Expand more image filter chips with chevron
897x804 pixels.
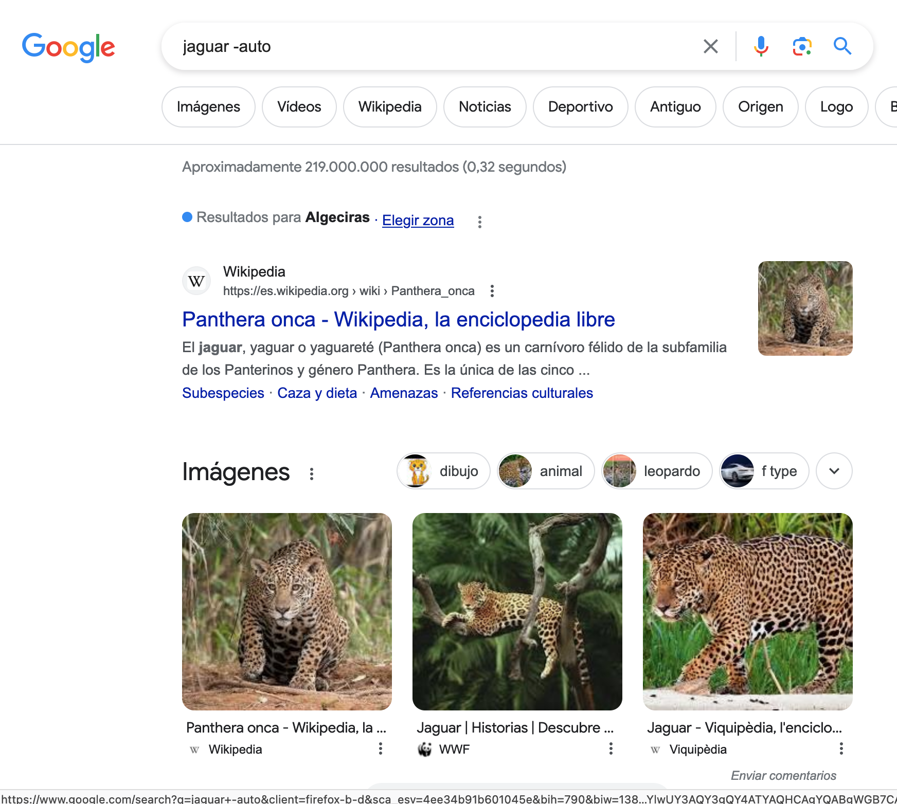[x=834, y=471]
